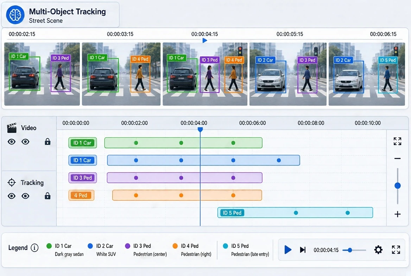This screenshot has width=411, height=276.
Task: Click second keyframe on cyan ID 5 Ped track
Action: 348,213
